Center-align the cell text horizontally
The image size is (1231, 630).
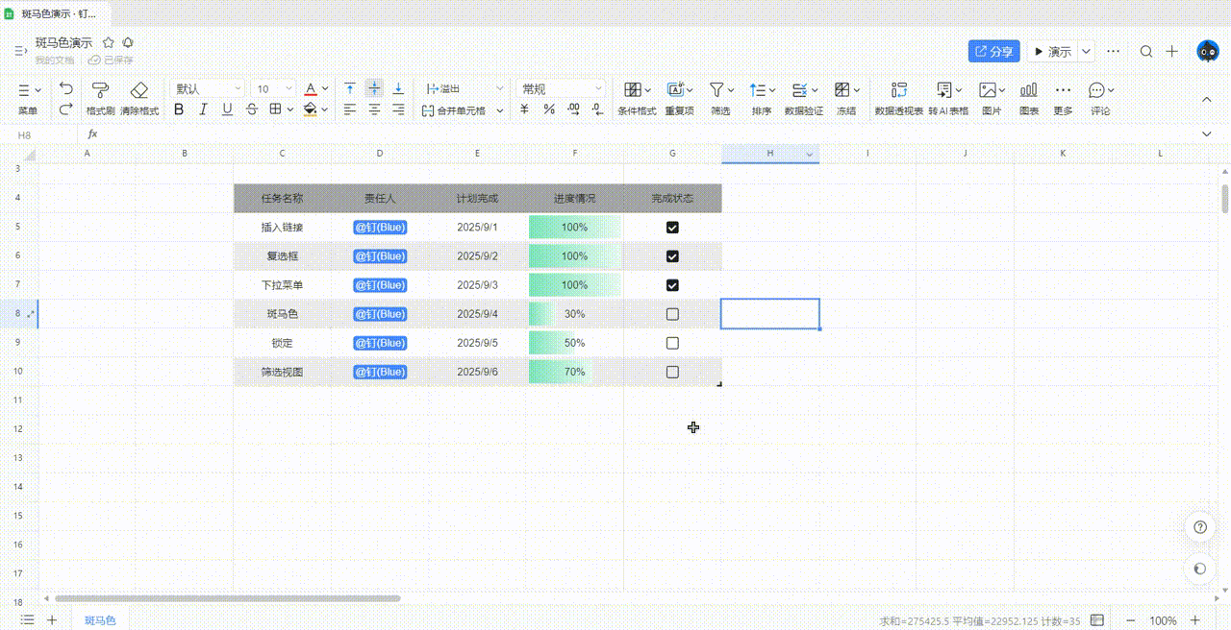[x=374, y=109]
